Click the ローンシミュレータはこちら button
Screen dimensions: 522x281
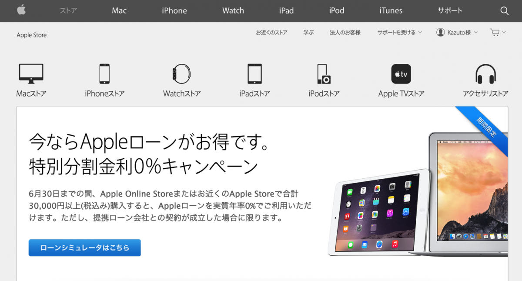click(x=85, y=248)
